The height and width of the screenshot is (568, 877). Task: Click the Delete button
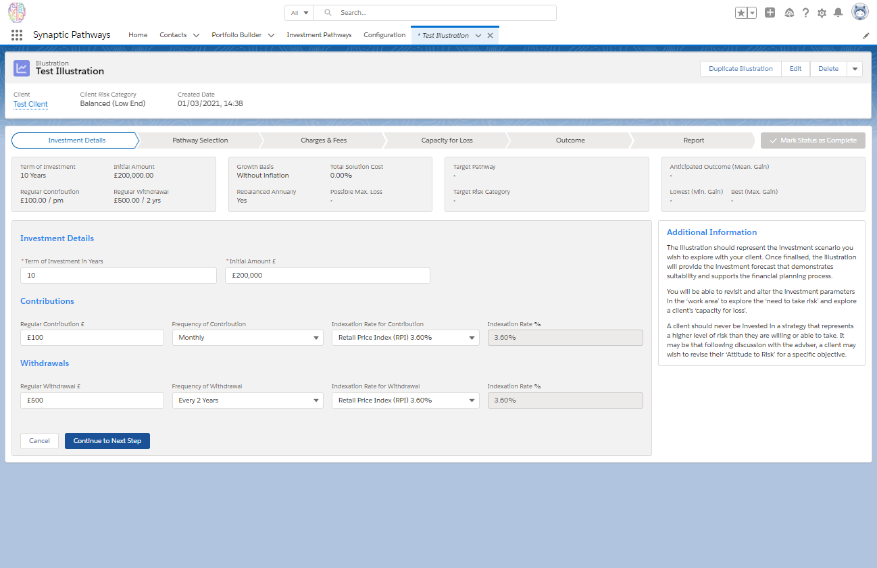tap(828, 69)
